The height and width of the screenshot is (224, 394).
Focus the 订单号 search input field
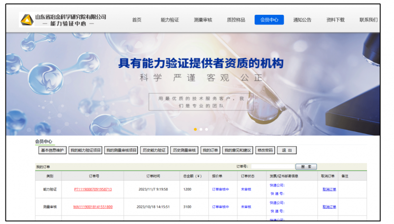tap(273, 167)
